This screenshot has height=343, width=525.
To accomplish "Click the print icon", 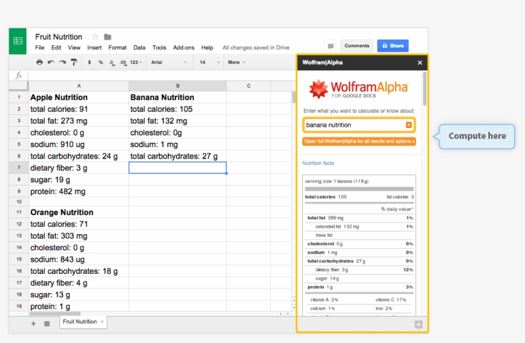I will 40,62.
